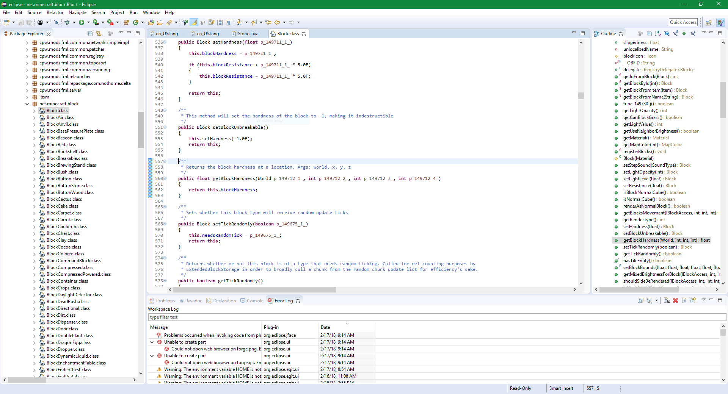Expand the BlockAnvil.class tree node
This screenshot has width=728, height=394.
coord(34,124)
